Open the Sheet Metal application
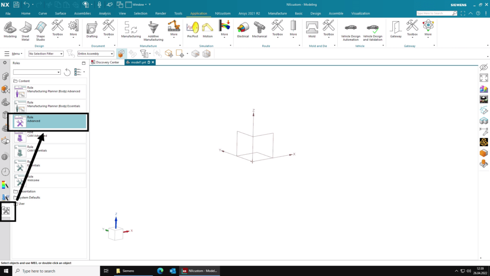 tap(25, 29)
